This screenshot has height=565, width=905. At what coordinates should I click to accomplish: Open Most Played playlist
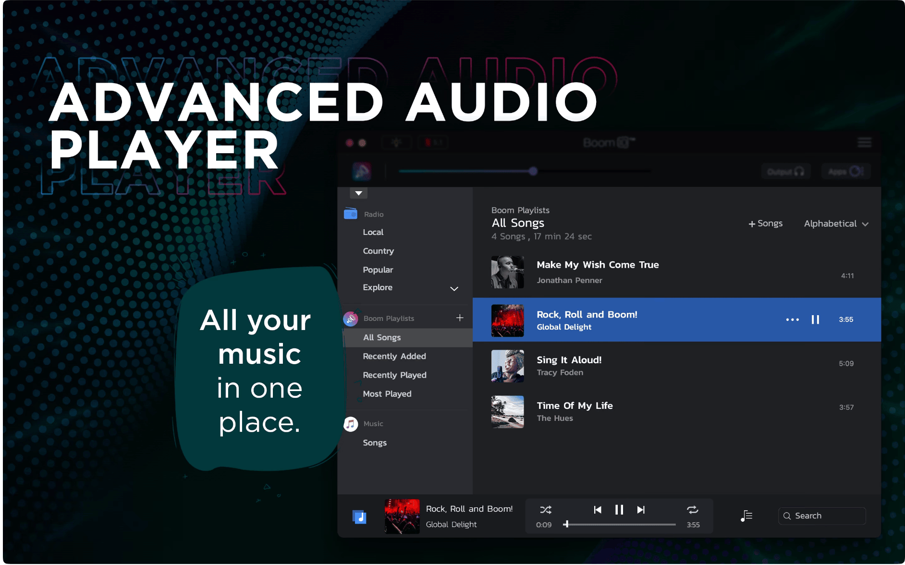(x=387, y=394)
